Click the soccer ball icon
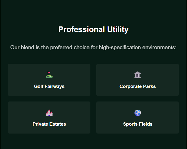The image size is (187, 149). (x=138, y=113)
